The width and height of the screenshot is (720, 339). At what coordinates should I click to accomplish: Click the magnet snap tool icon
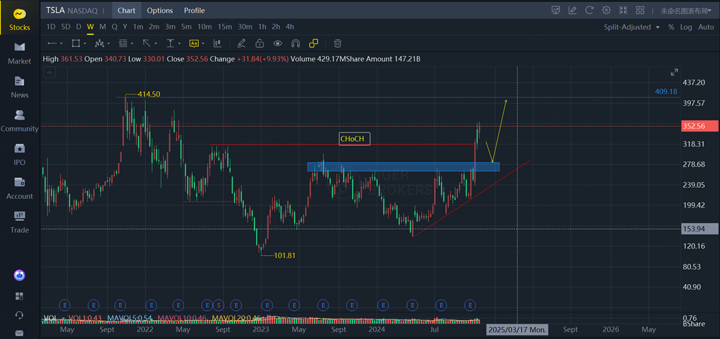tap(296, 43)
